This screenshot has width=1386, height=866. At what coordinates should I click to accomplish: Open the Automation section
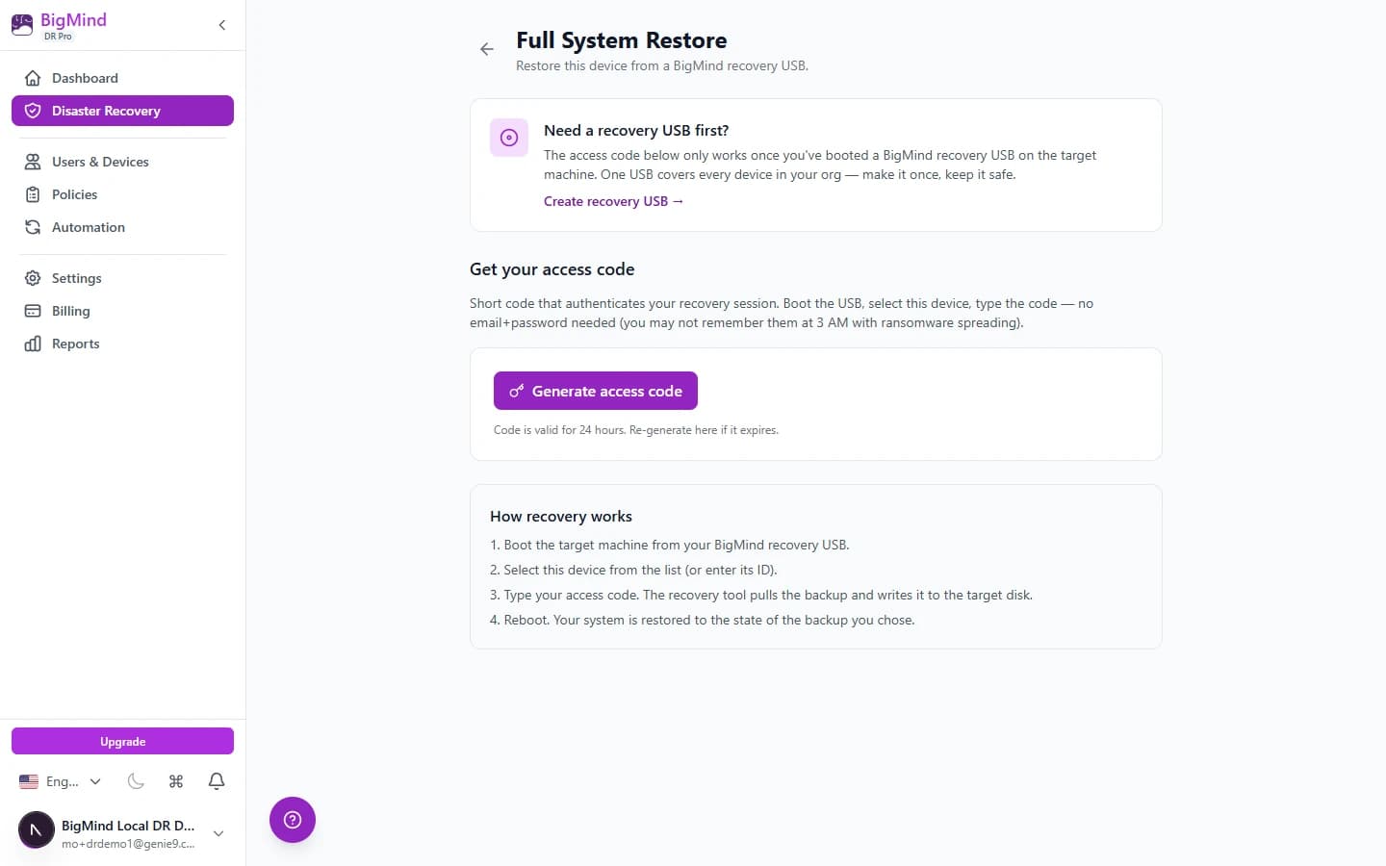(x=122, y=227)
